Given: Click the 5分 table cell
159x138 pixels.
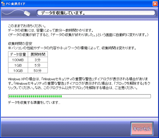Looking at the screenshot, I should 38,65.
